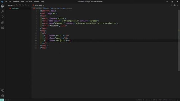Open the Accounts menu icon
Screen dimensions: 180x101
coord(3,90)
